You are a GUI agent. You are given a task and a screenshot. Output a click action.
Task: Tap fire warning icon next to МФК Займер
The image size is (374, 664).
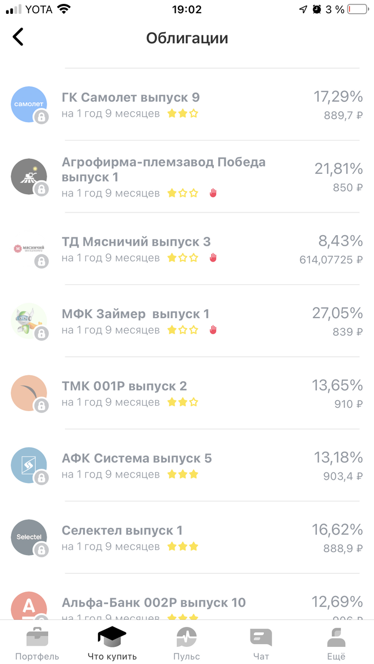(x=213, y=330)
